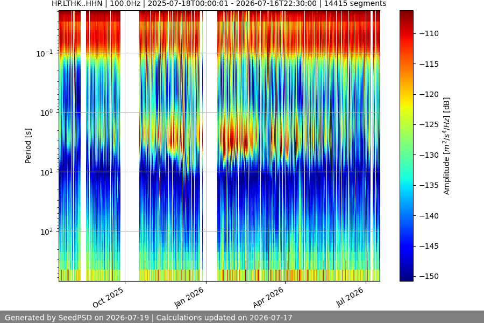484x323 pixels.
Task: Click the 'Apr 2026' x-axis label
Action: (268, 297)
